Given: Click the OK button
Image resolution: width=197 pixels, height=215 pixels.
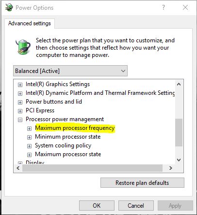Looking at the screenshot, I should click(x=97, y=206).
